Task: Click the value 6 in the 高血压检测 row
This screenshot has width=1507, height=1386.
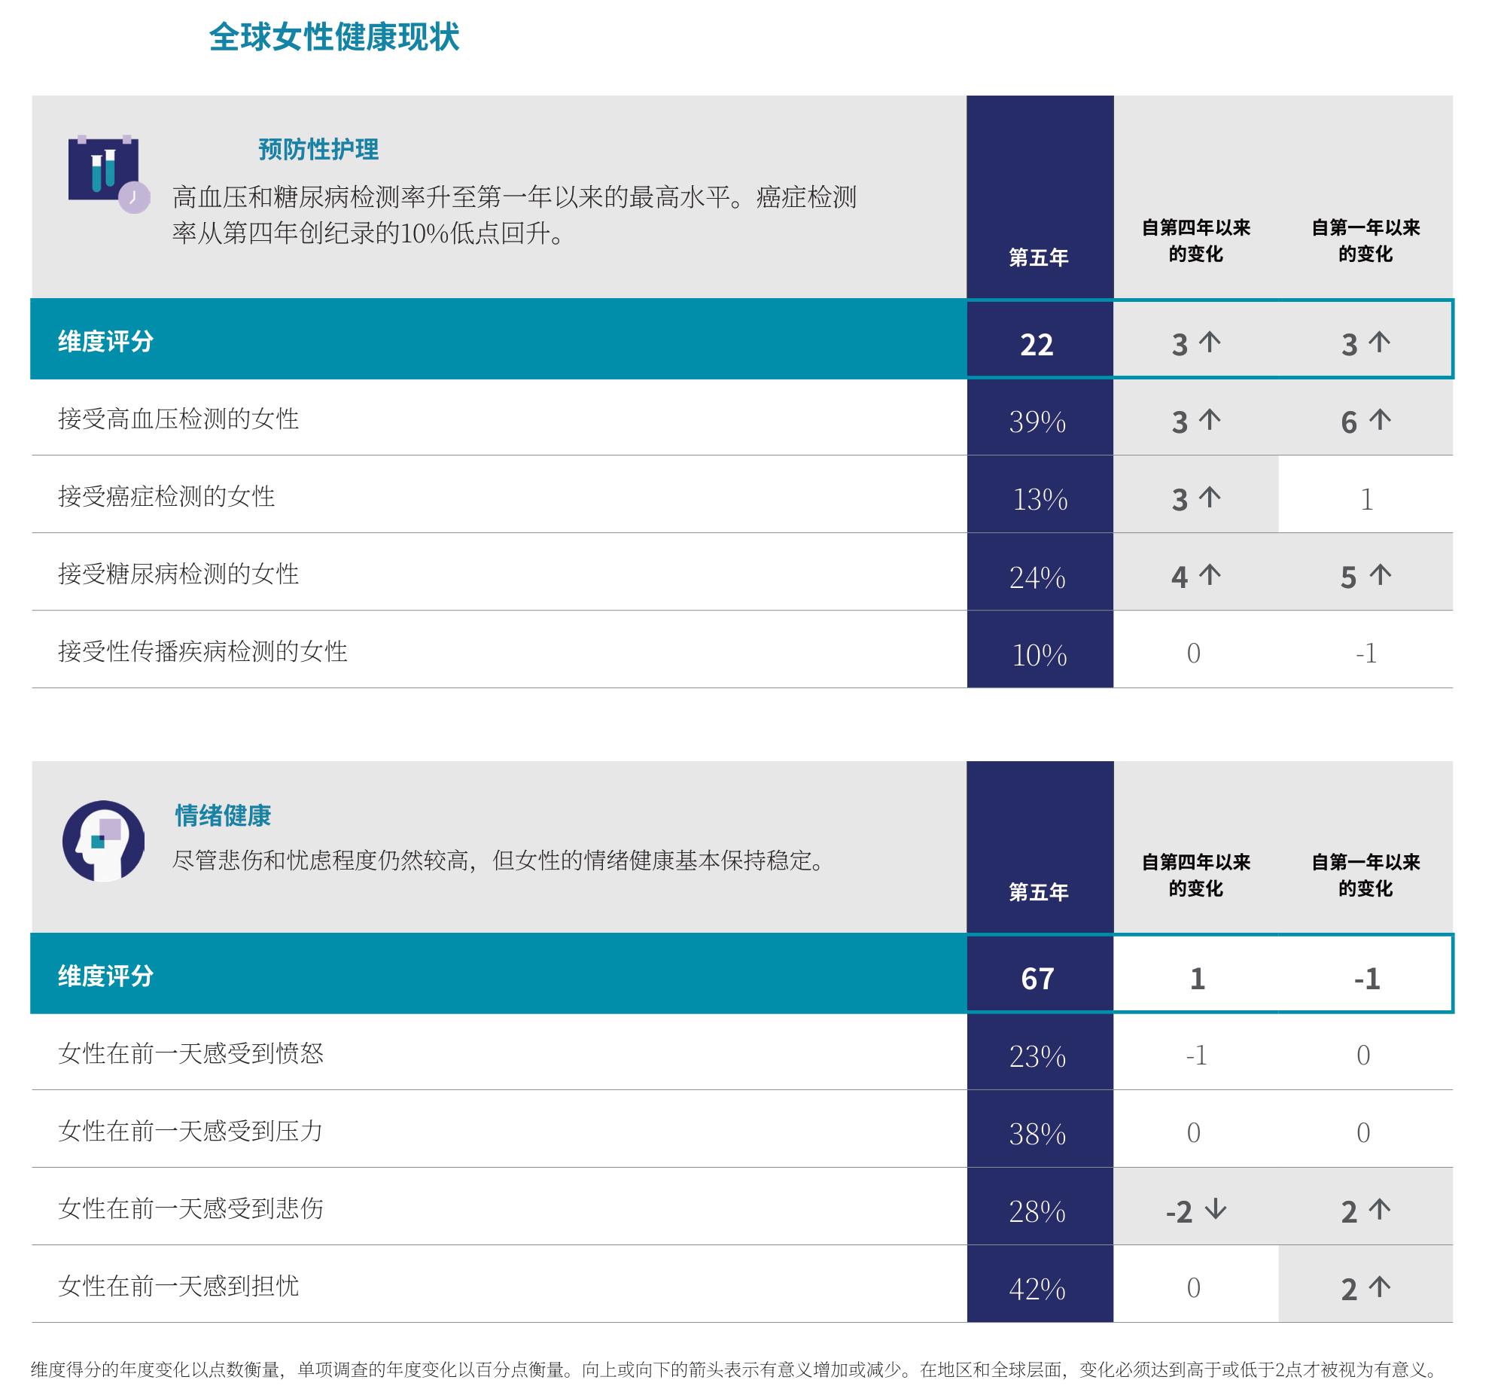Action: click(1349, 422)
